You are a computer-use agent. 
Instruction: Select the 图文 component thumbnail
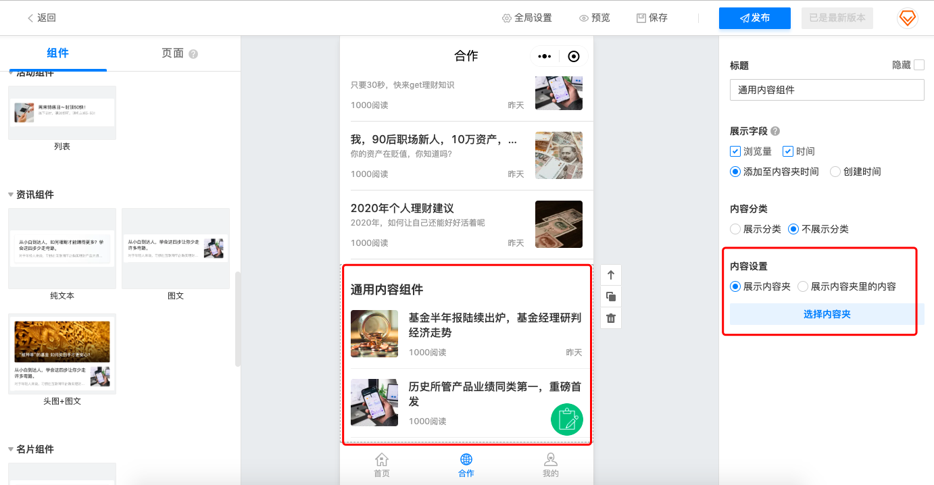click(176, 249)
